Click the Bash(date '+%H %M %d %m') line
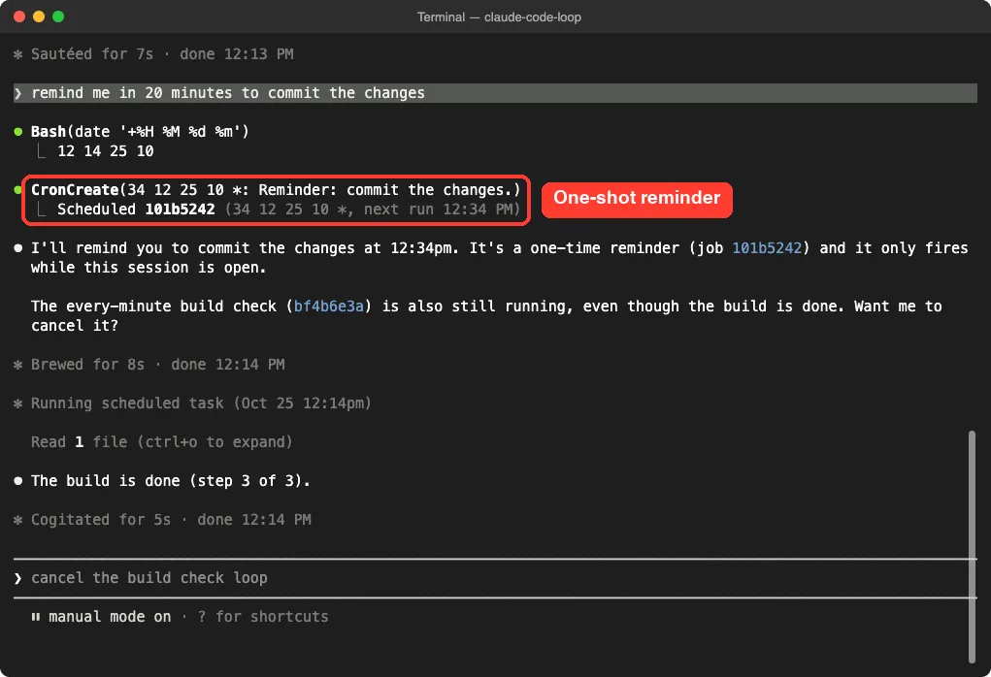 click(140, 131)
